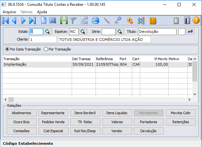This screenshot has height=147, width=202.
Task: Click the Movtos Cobr button
Action: [x=181, y=113]
